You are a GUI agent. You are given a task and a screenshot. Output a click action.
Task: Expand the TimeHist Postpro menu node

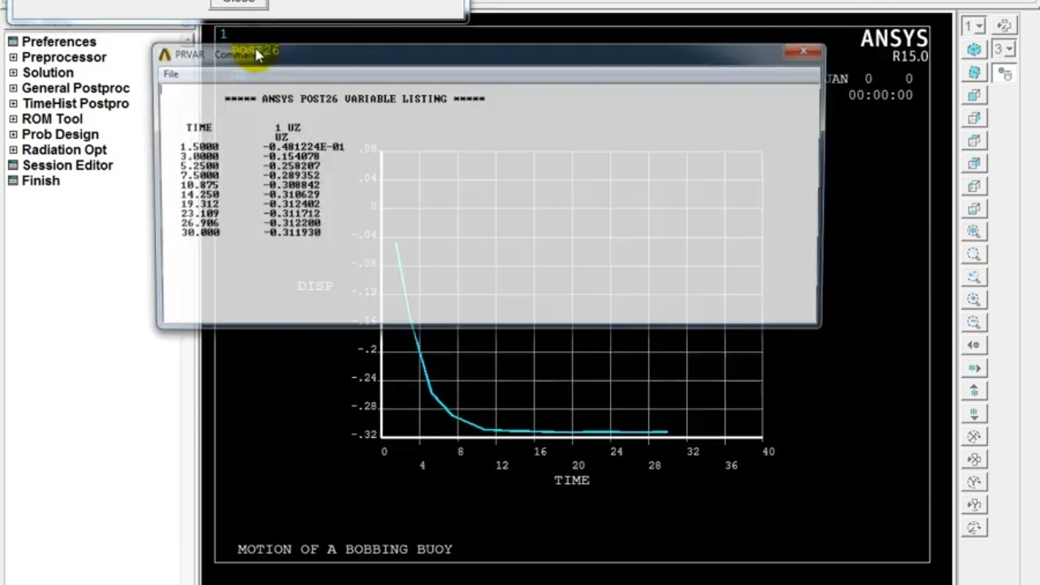point(13,104)
